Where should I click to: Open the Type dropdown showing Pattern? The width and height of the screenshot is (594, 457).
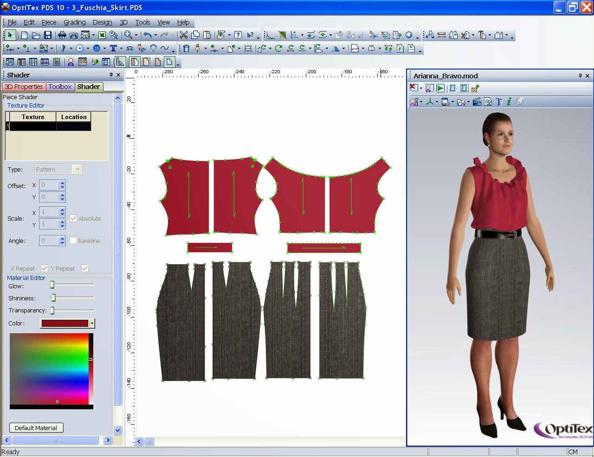(77, 169)
